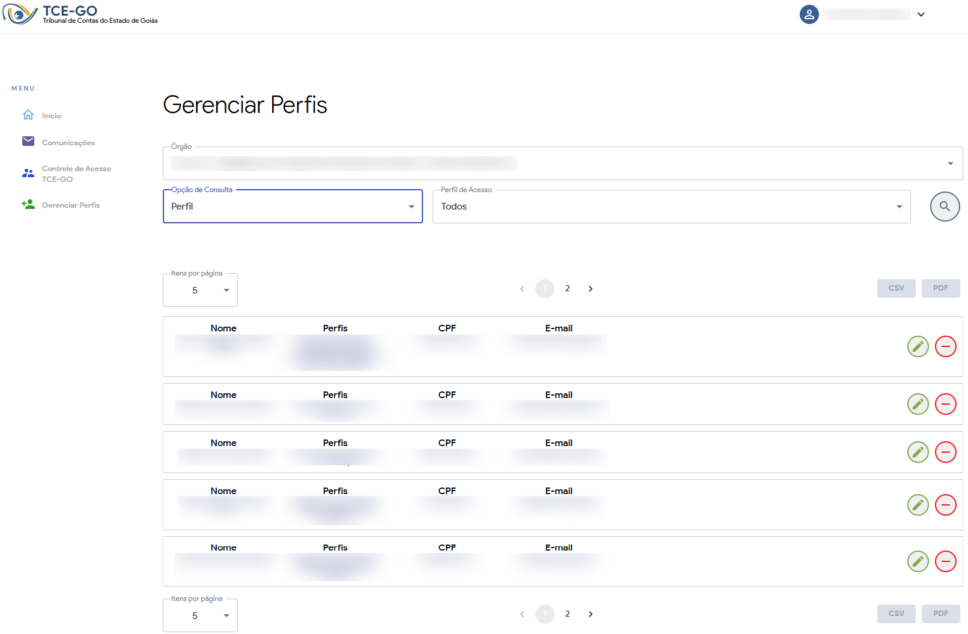Click the red remove icon in the first row
Viewport: 968px width, 634px height.
coord(945,346)
